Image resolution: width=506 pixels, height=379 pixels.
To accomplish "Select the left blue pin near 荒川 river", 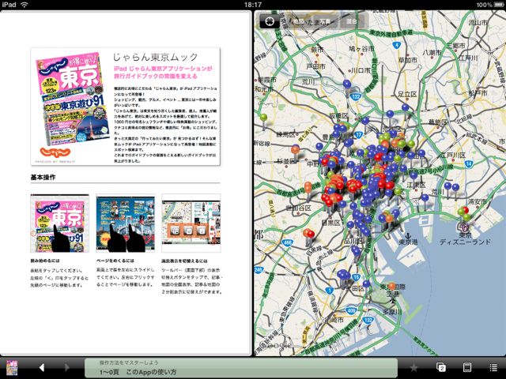I will [447, 186].
